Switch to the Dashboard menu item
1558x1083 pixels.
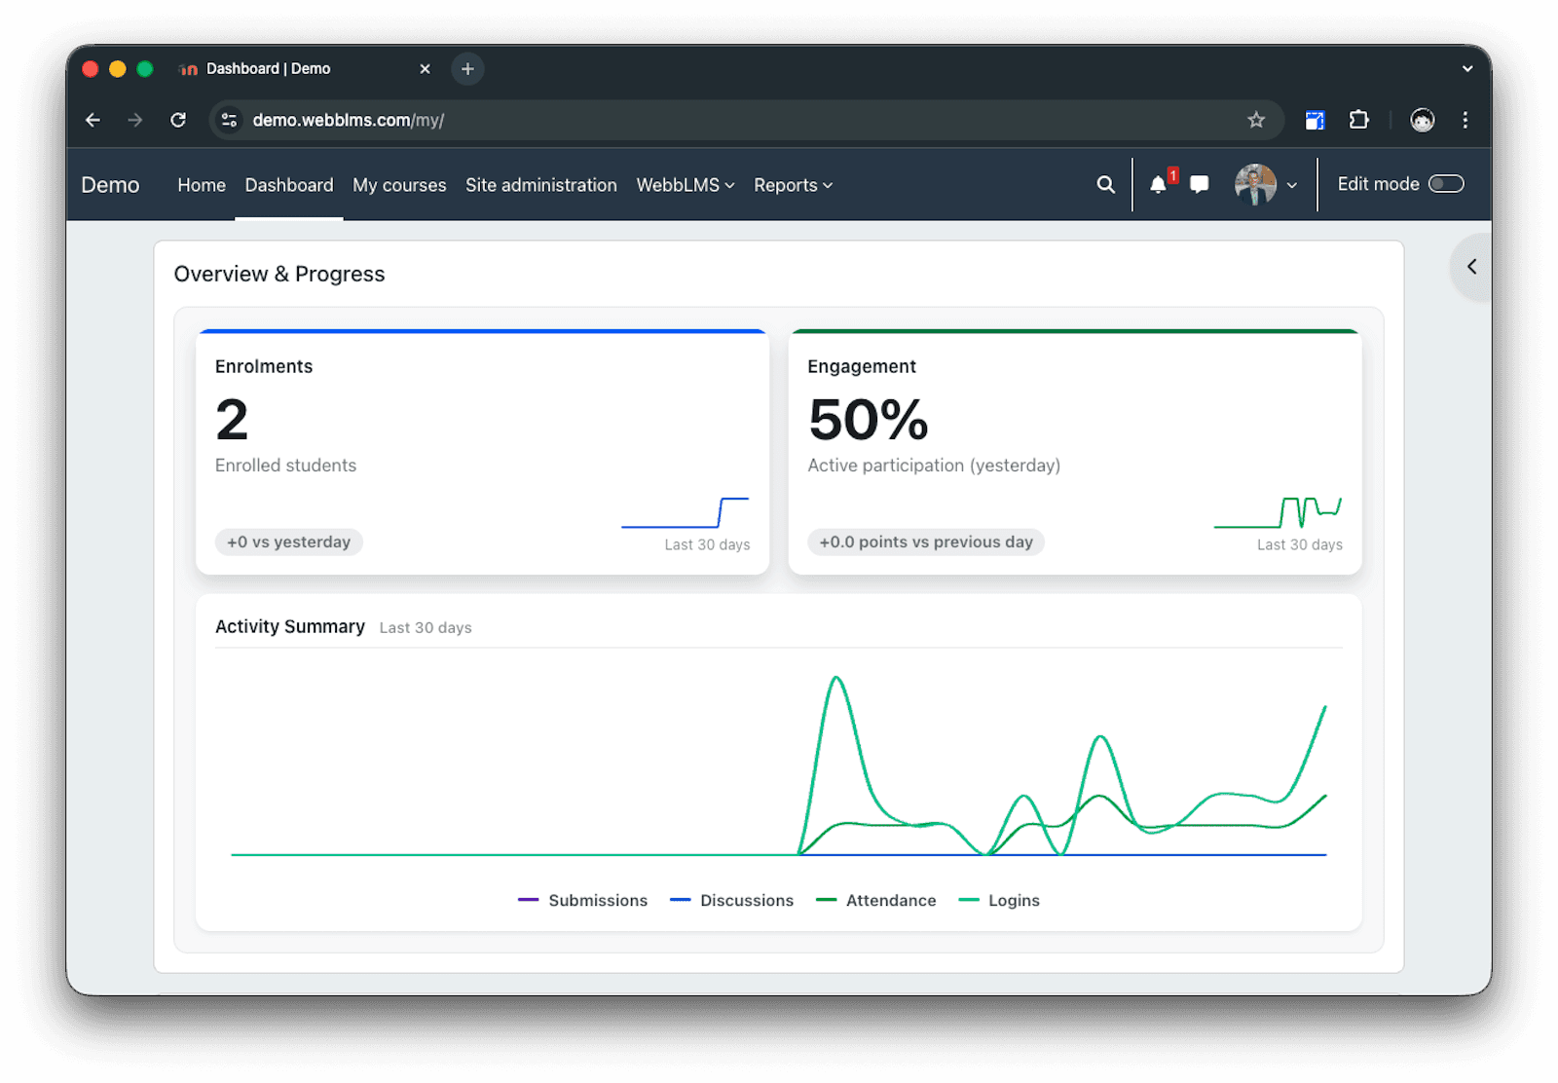pos(288,185)
